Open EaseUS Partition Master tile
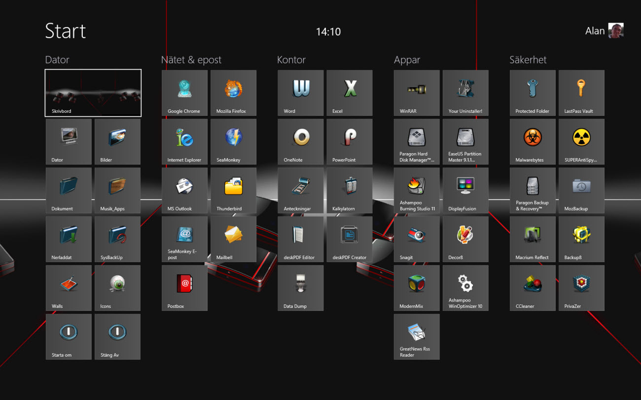Viewport: 641px width, 400px height. tap(465, 141)
